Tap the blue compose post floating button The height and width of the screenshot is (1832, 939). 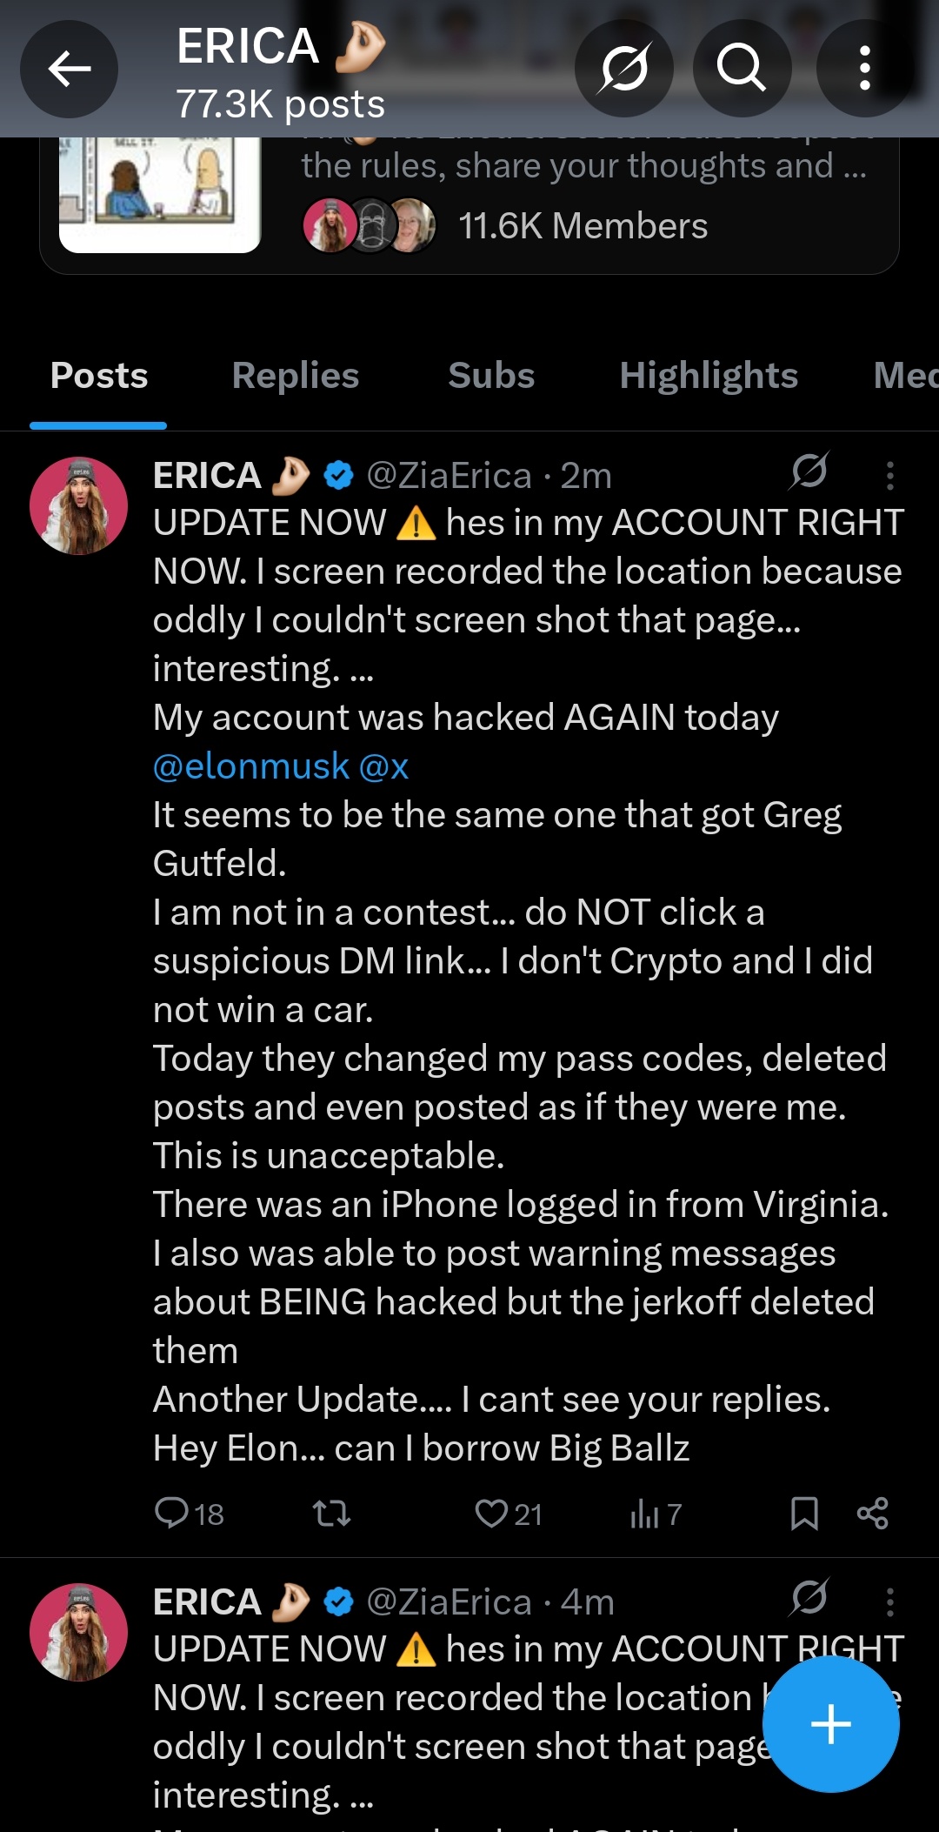tap(830, 1724)
